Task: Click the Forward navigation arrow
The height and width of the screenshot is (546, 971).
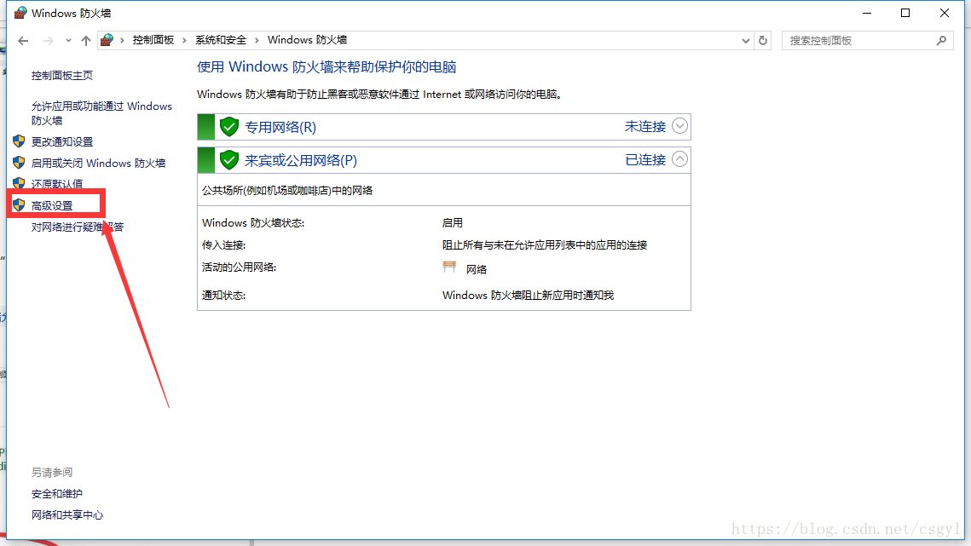Action: pos(49,41)
